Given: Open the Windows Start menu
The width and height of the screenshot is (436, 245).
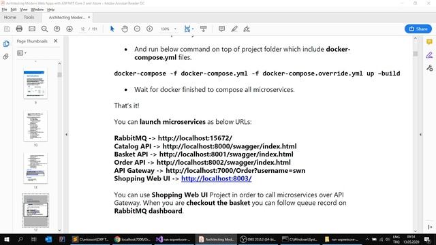Looking at the screenshot, I should pos(7,239).
